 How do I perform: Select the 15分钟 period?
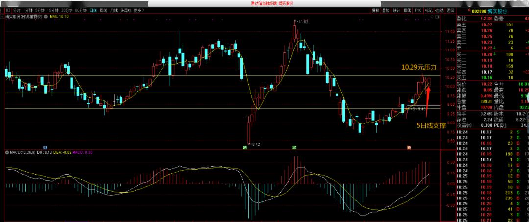click(x=53, y=10)
